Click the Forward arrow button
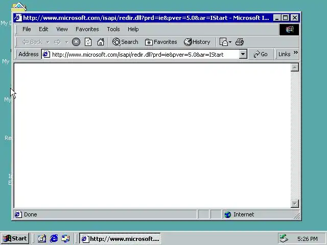 click(x=57, y=42)
